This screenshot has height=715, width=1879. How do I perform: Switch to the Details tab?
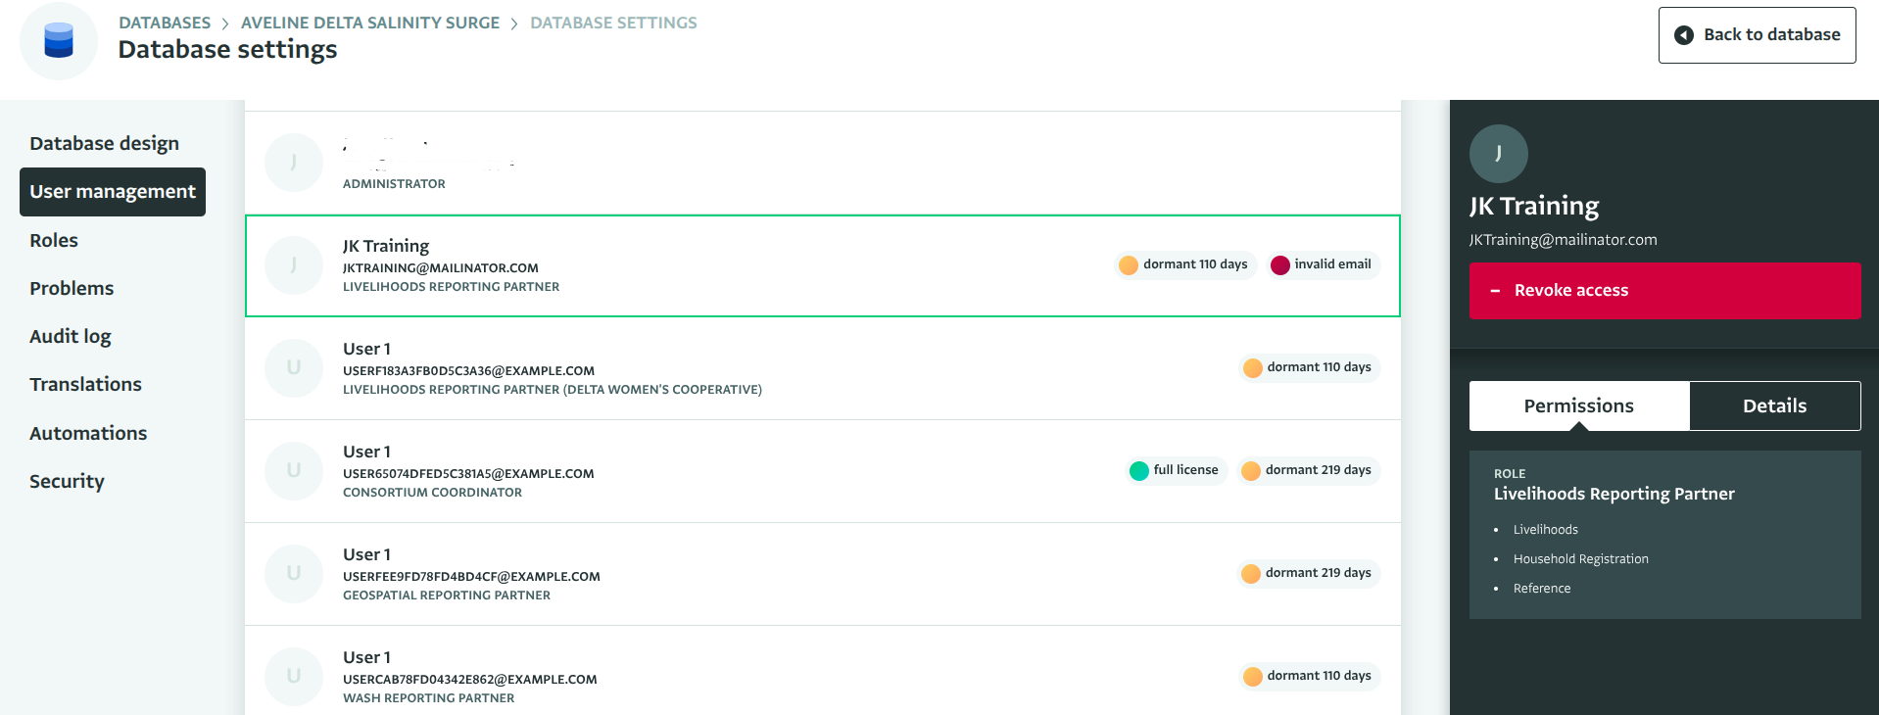[x=1775, y=405]
